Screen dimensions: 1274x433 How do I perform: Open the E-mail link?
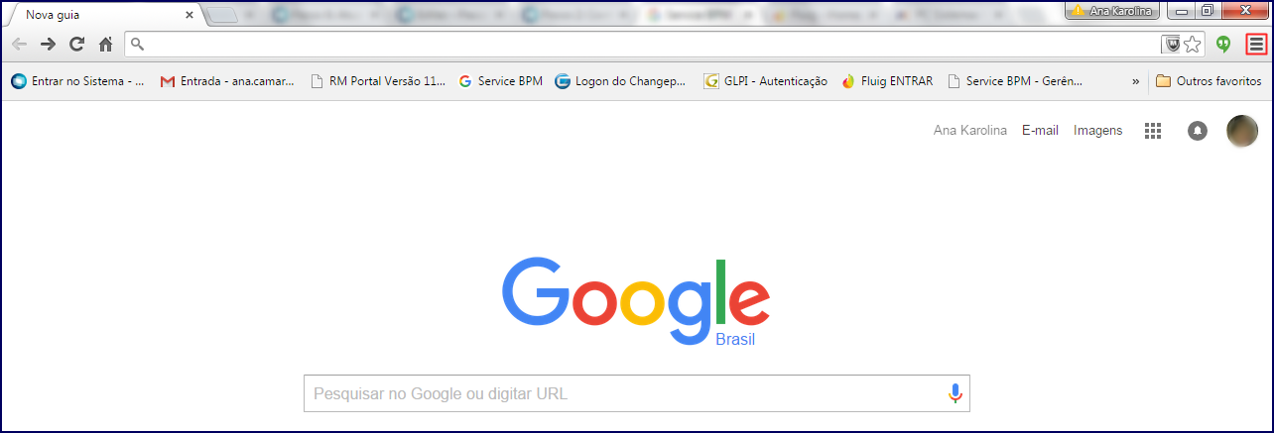[1040, 130]
